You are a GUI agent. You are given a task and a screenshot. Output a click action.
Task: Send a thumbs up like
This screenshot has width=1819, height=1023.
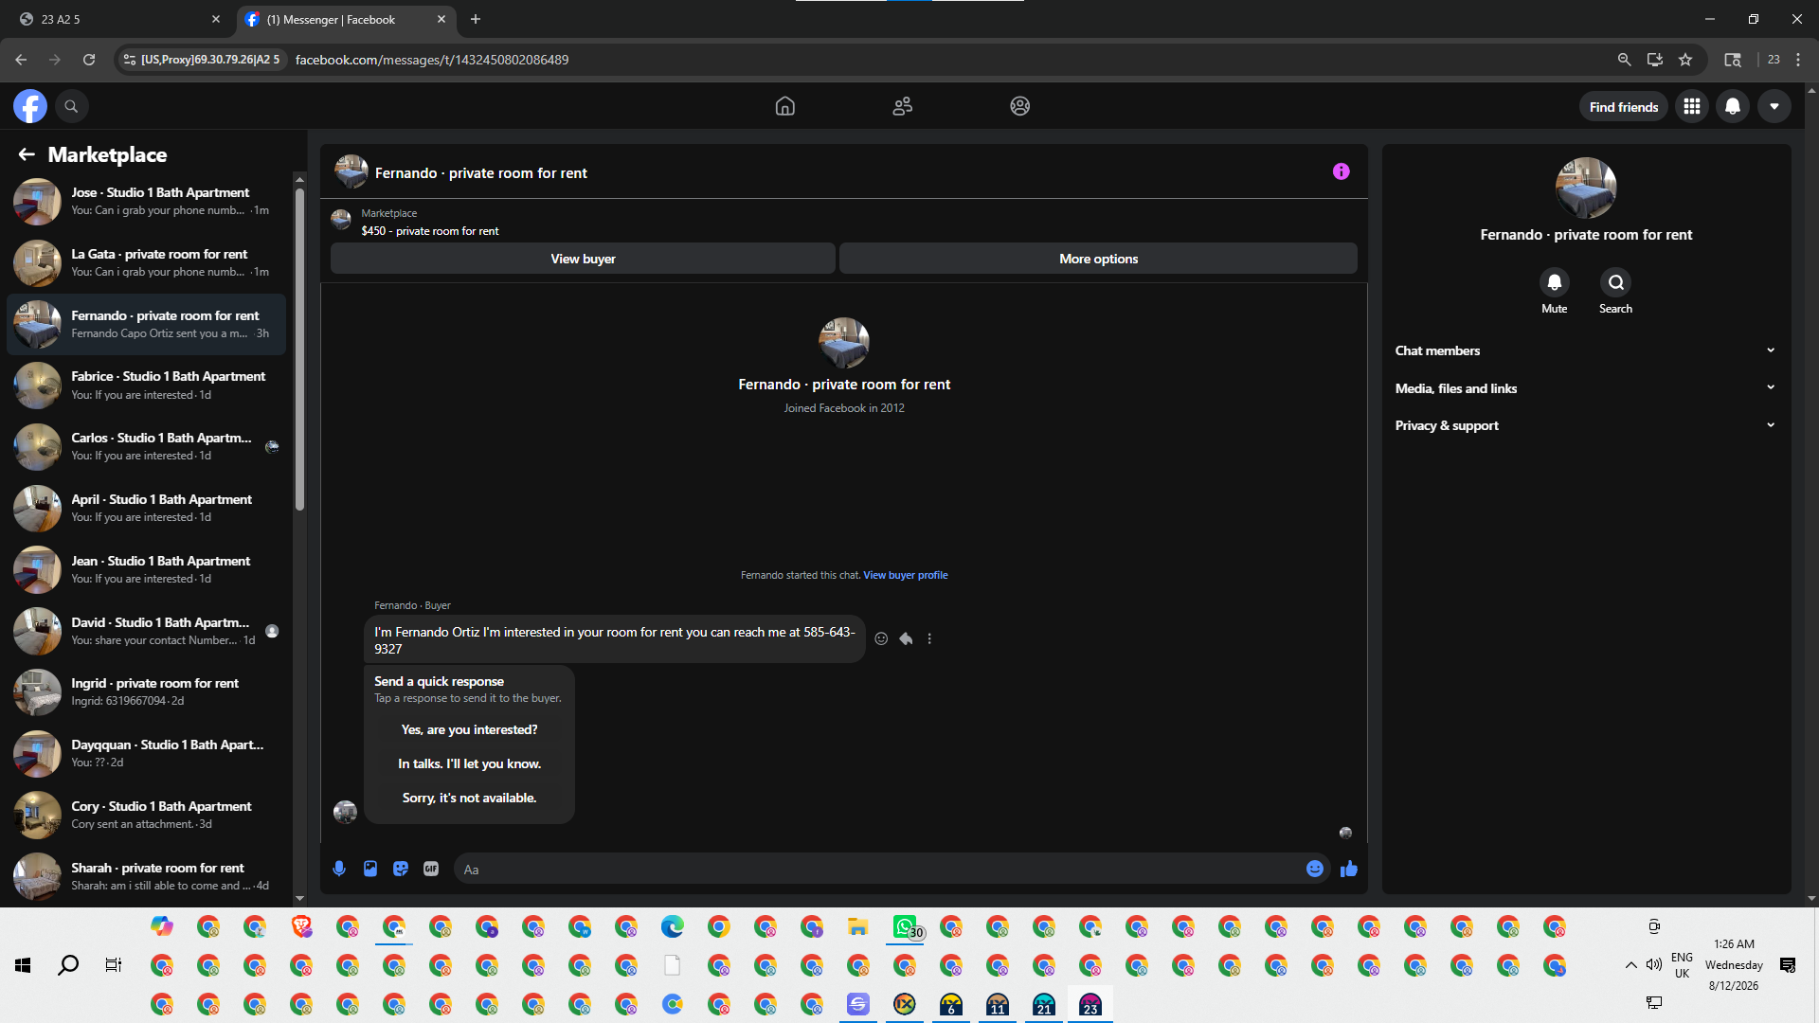[1349, 869]
